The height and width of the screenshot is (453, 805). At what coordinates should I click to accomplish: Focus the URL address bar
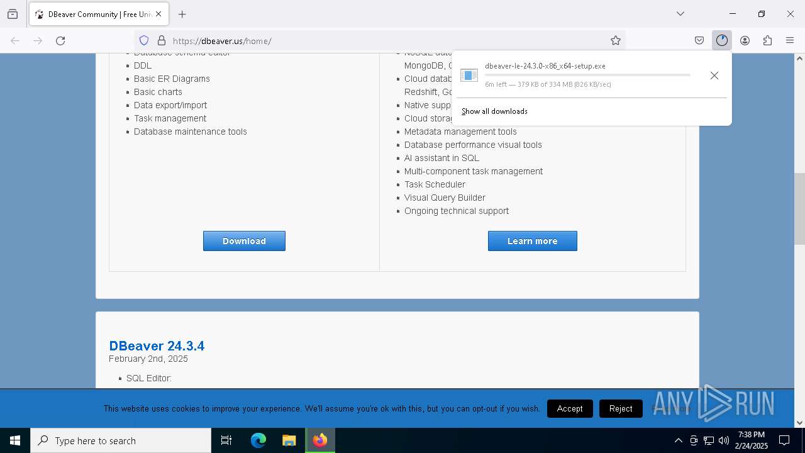coord(379,41)
